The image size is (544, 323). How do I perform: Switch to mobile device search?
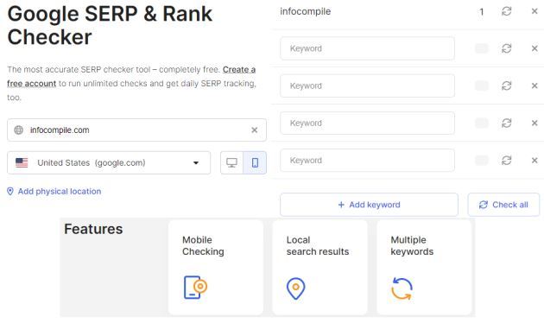click(255, 162)
